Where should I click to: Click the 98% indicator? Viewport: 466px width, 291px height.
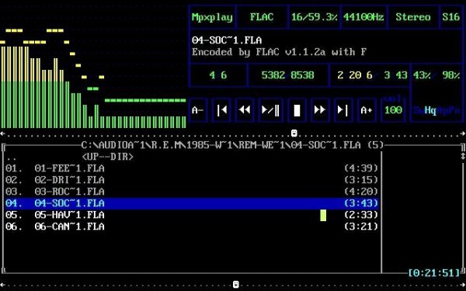pos(450,75)
